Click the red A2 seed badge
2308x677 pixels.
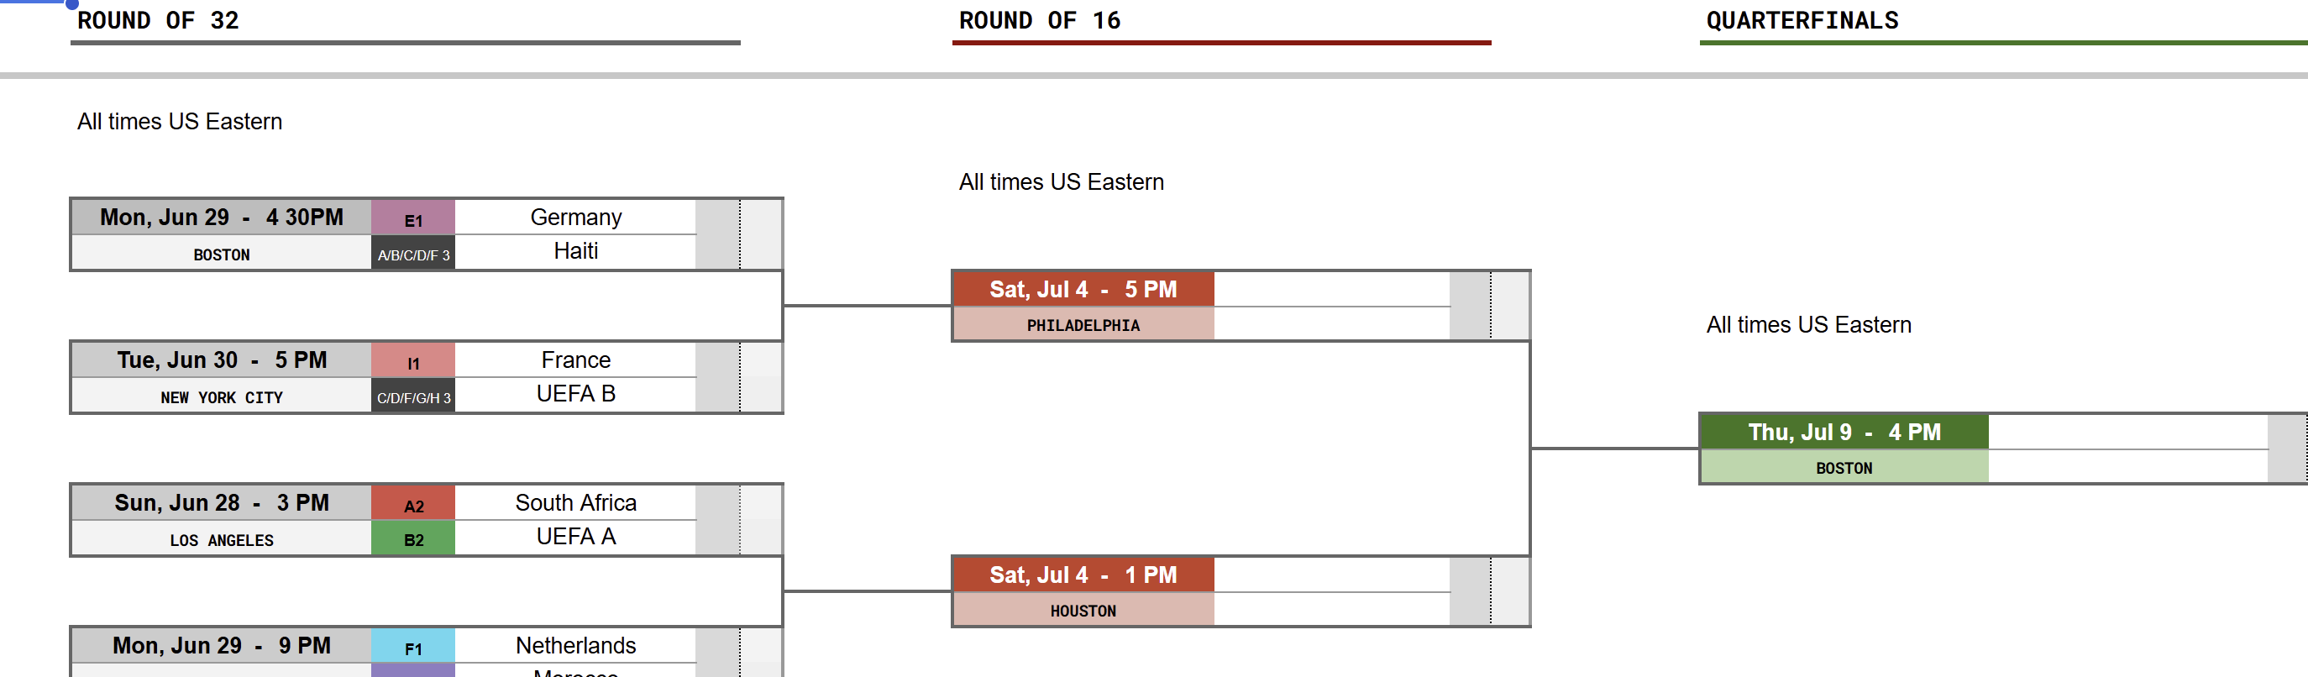[x=413, y=504]
